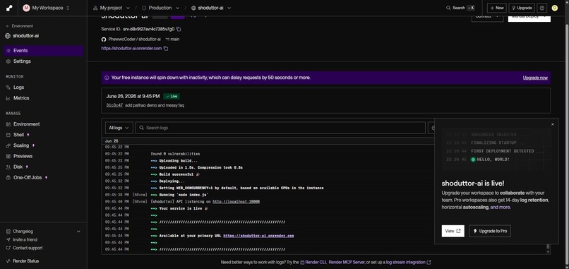Open Logs in the Monitor section
Image resolution: width=569 pixels, height=269 pixels.
tap(44, 88)
